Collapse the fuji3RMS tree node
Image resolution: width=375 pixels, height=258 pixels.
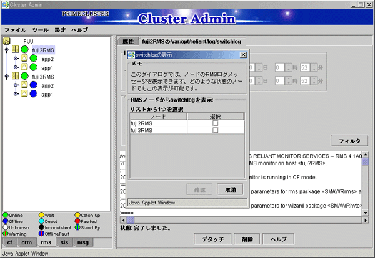[x=7, y=77]
